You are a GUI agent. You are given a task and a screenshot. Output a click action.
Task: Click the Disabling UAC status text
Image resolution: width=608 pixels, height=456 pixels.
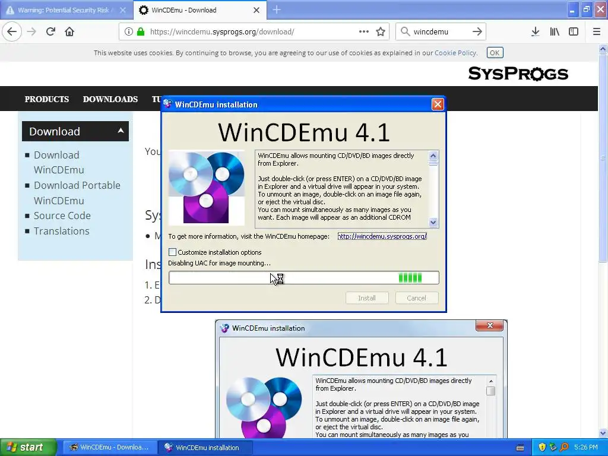[219, 263]
